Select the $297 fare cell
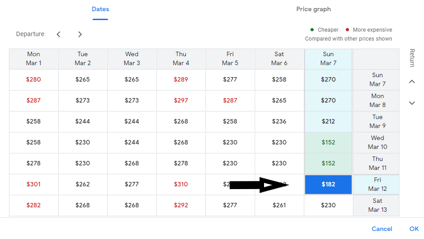This screenshot has height=239, width=424. pyautogui.click(x=181, y=100)
